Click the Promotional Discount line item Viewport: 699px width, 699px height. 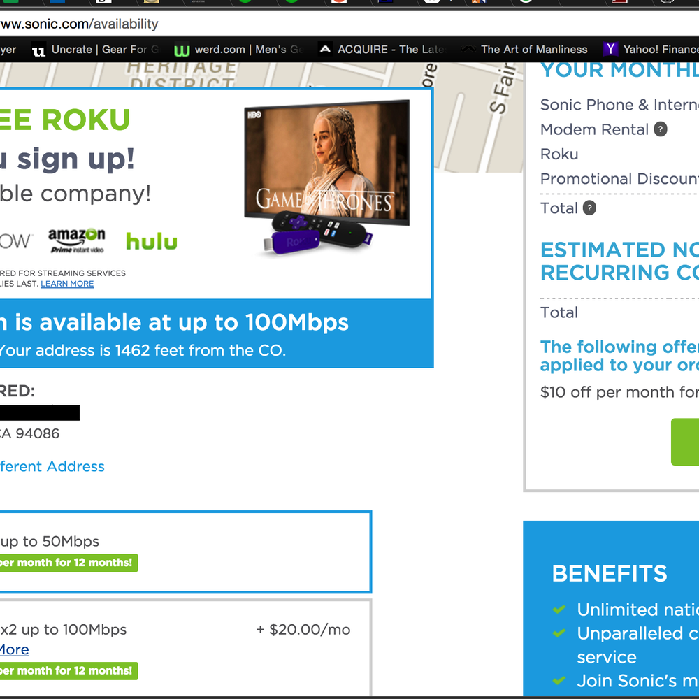[x=619, y=179]
